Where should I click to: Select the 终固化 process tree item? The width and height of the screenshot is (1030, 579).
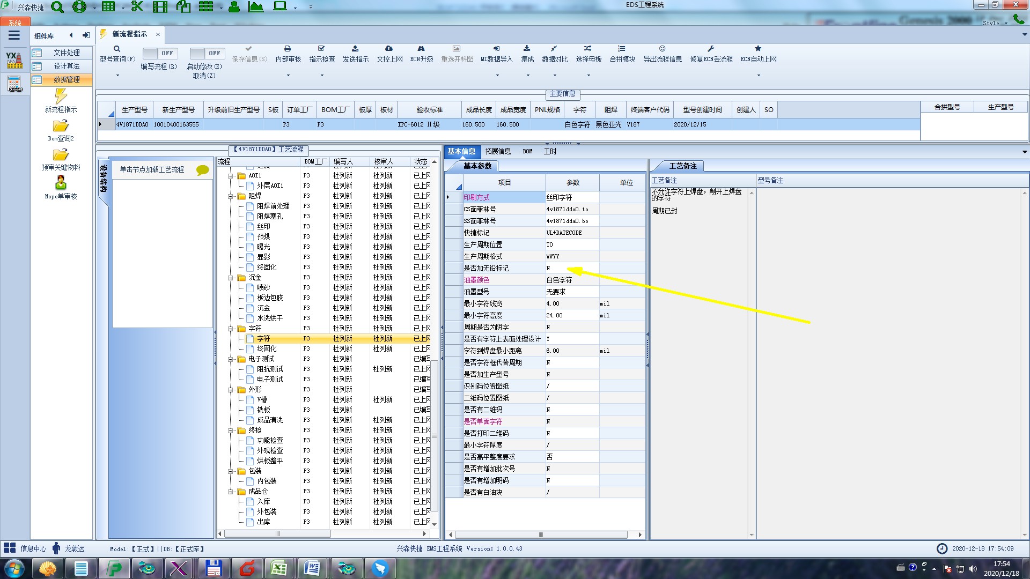[x=267, y=267]
